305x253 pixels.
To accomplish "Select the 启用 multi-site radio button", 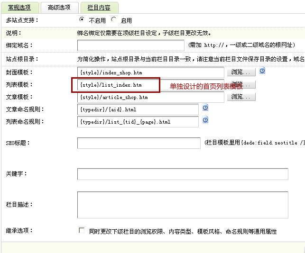I will [x=113, y=20].
